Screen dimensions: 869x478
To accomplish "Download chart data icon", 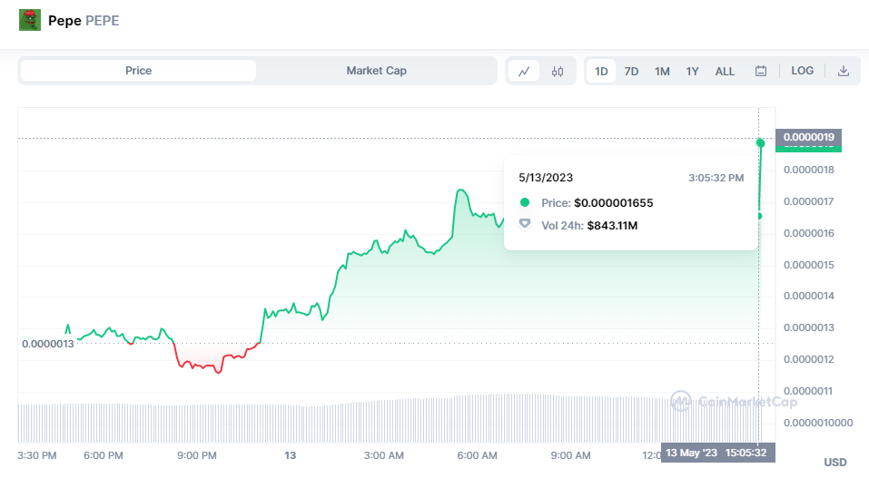I will (843, 71).
